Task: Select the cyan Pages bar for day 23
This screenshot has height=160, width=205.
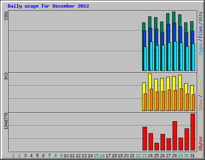Action: [x=145, y=58]
